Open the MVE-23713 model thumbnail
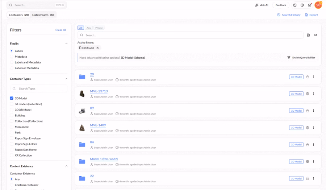The image size is (326, 190). coord(82,94)
